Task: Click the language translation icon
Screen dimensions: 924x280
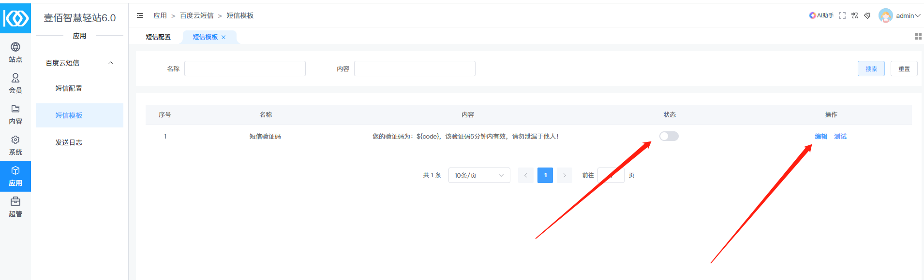Action: [x=855, y=15]
